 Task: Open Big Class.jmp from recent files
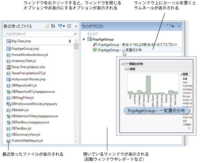21,41
